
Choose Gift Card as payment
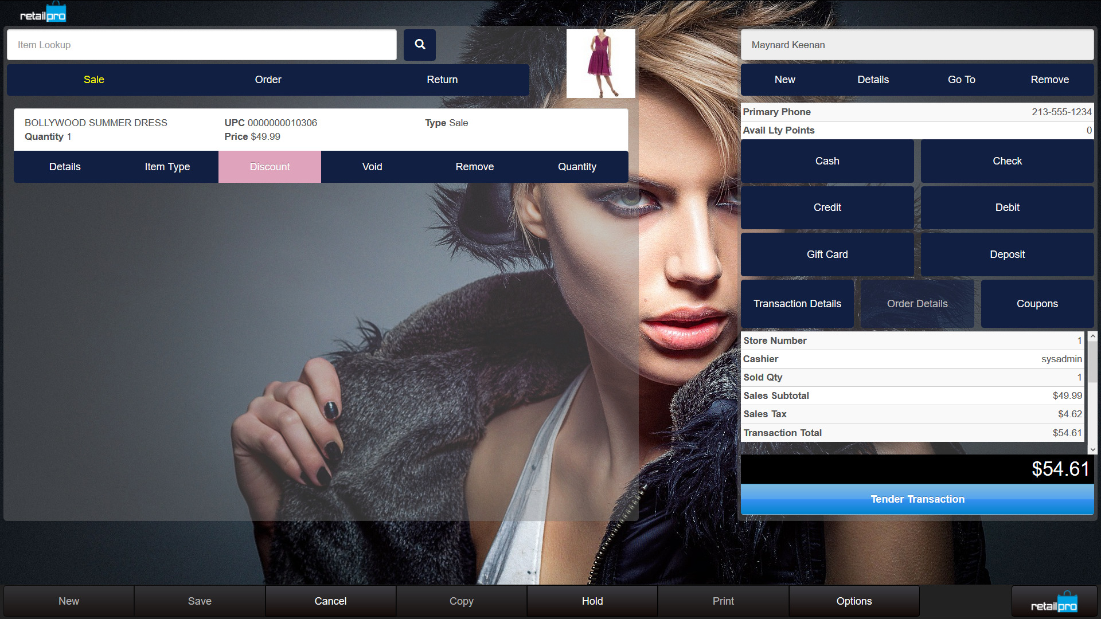[x=827, y=254]
